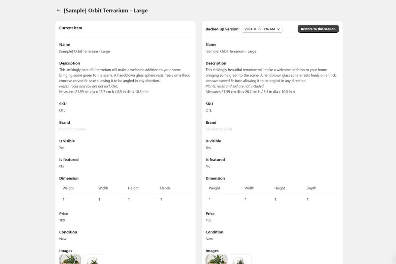Select the first terrarium thumbnail under Current item Images
Image resolution: width=396 pixels, height=264 pixels.
coord(70,260)
